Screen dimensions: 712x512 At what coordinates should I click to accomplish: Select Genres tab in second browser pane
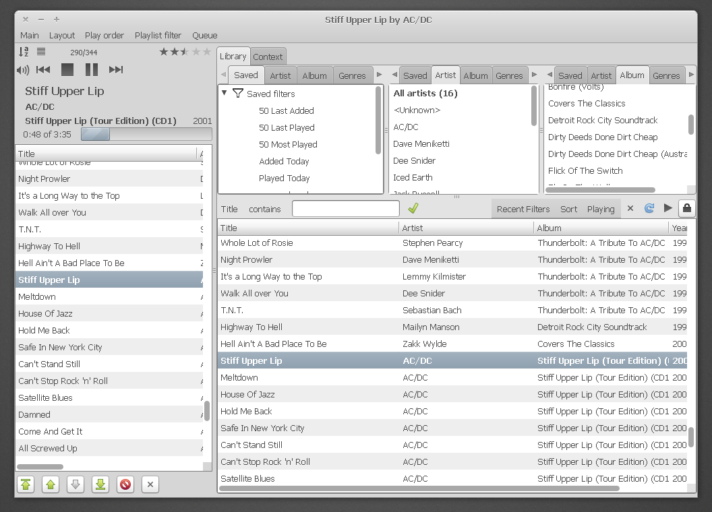tap(509, 76)
